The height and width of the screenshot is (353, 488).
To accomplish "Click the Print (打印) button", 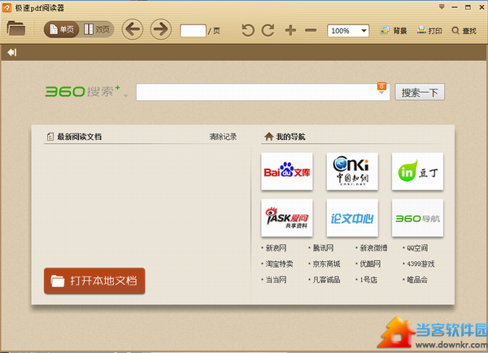I will click(x=429, y=31).
